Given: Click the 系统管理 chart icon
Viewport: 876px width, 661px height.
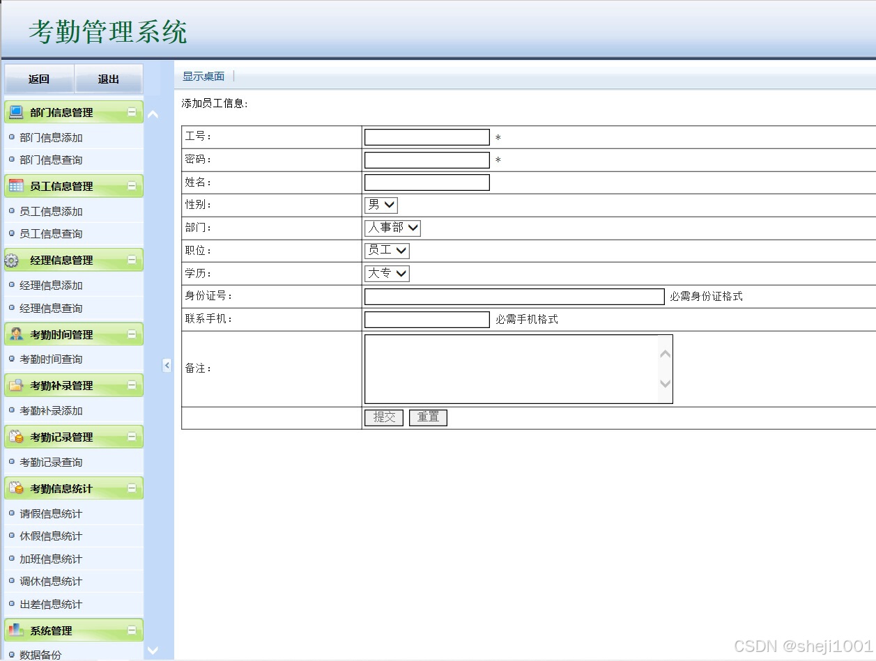Looking at the screenshot, I should [16, 630].
